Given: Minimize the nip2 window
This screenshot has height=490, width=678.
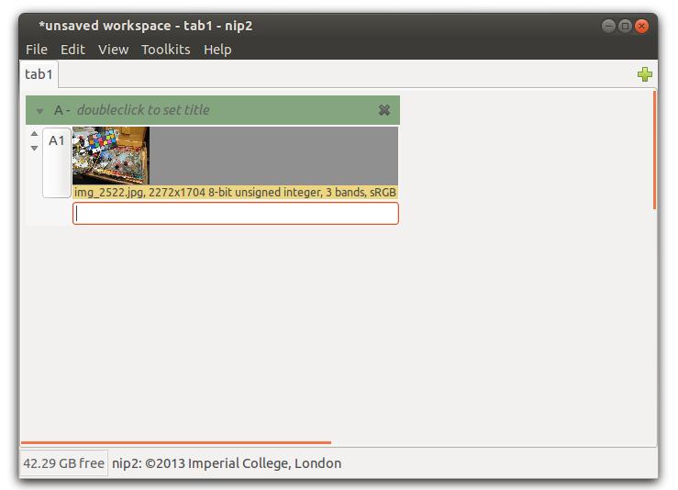Looking at the screenshot, I should pyautogui.click(x=608, y=26).
